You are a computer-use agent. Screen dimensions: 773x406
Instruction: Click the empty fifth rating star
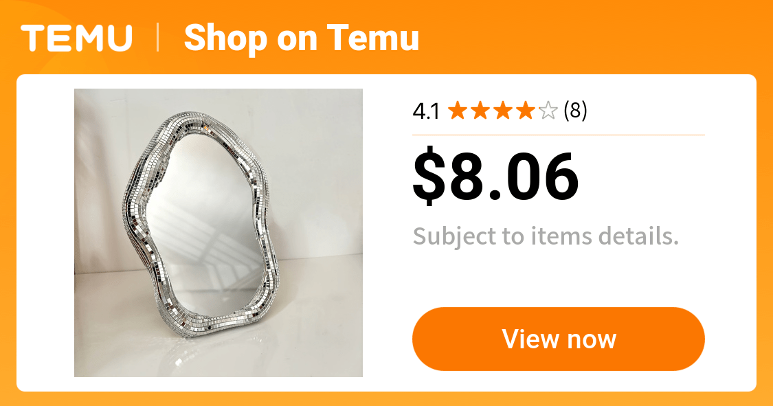(548, 111)
